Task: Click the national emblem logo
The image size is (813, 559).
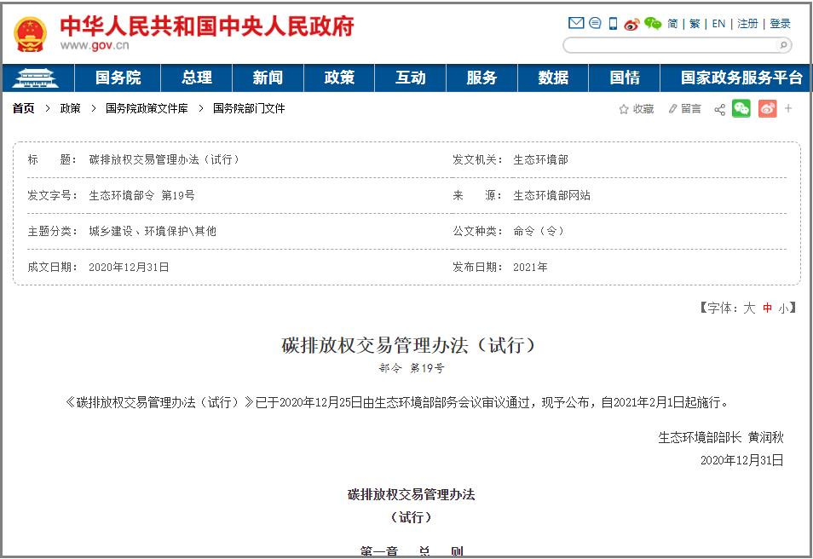Action: pos(30,34)
